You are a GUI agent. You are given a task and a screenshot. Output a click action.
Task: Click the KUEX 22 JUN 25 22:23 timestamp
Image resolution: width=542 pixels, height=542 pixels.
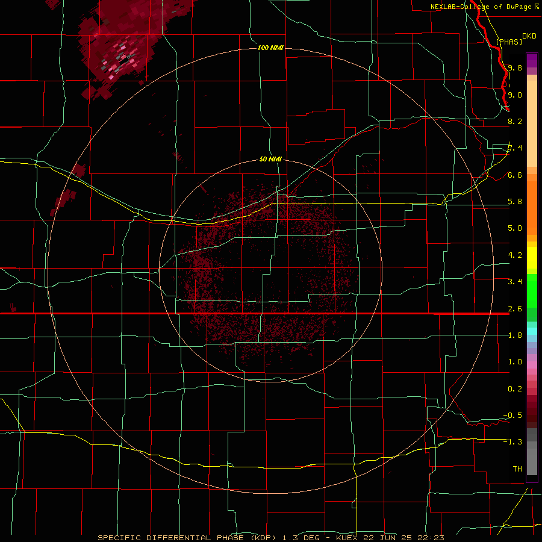[390, 538]
